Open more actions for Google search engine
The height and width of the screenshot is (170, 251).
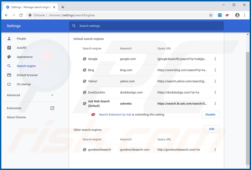pos(215,59)
